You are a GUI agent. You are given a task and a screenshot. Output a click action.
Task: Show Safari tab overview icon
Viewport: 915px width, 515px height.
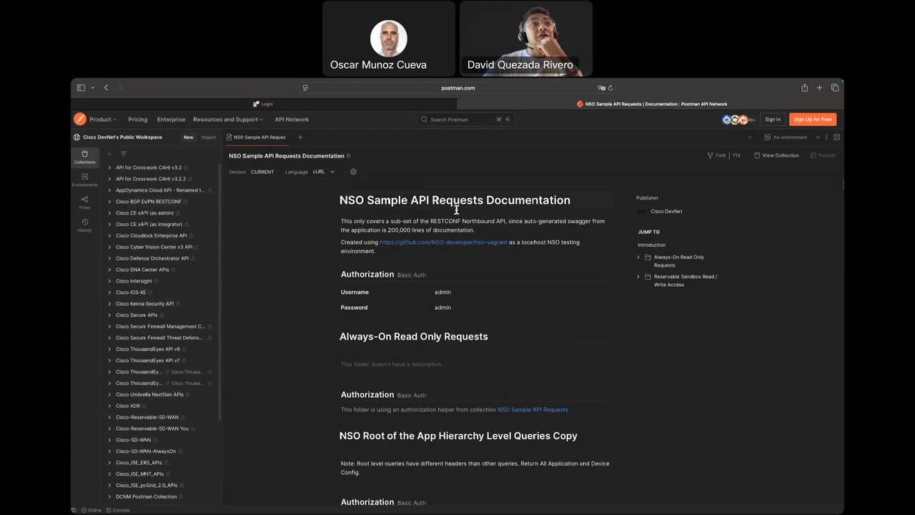pyautogui.click(x=835, y=88)
